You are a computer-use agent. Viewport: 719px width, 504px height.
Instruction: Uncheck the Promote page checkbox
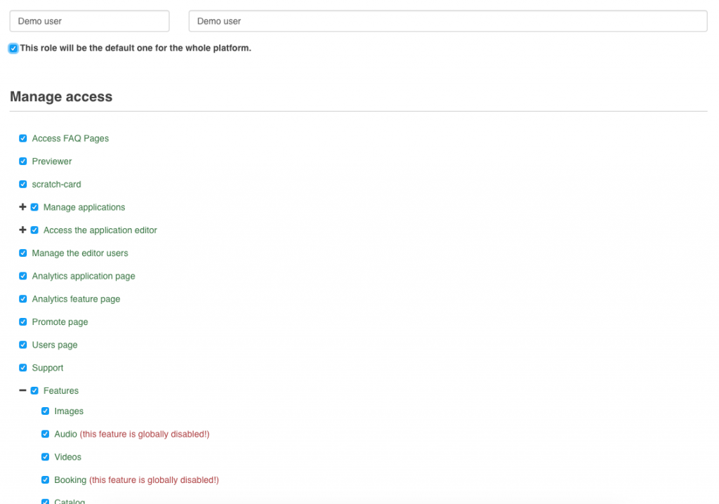(x=23, y=322)
